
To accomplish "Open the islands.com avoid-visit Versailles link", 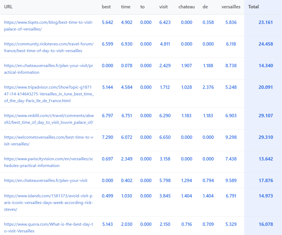I will point(48,202).
